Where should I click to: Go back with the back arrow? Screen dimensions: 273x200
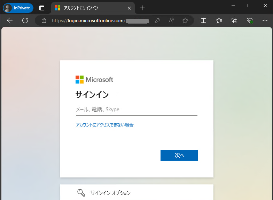click(x=10, y=21)
